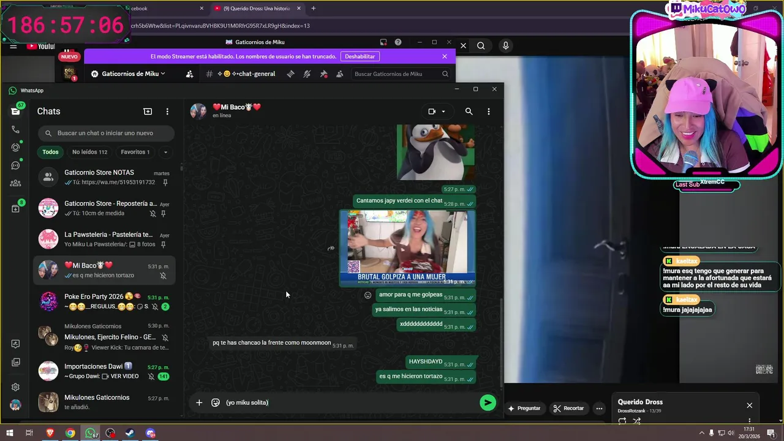Invite people icon in Discord header

point(189,74)
